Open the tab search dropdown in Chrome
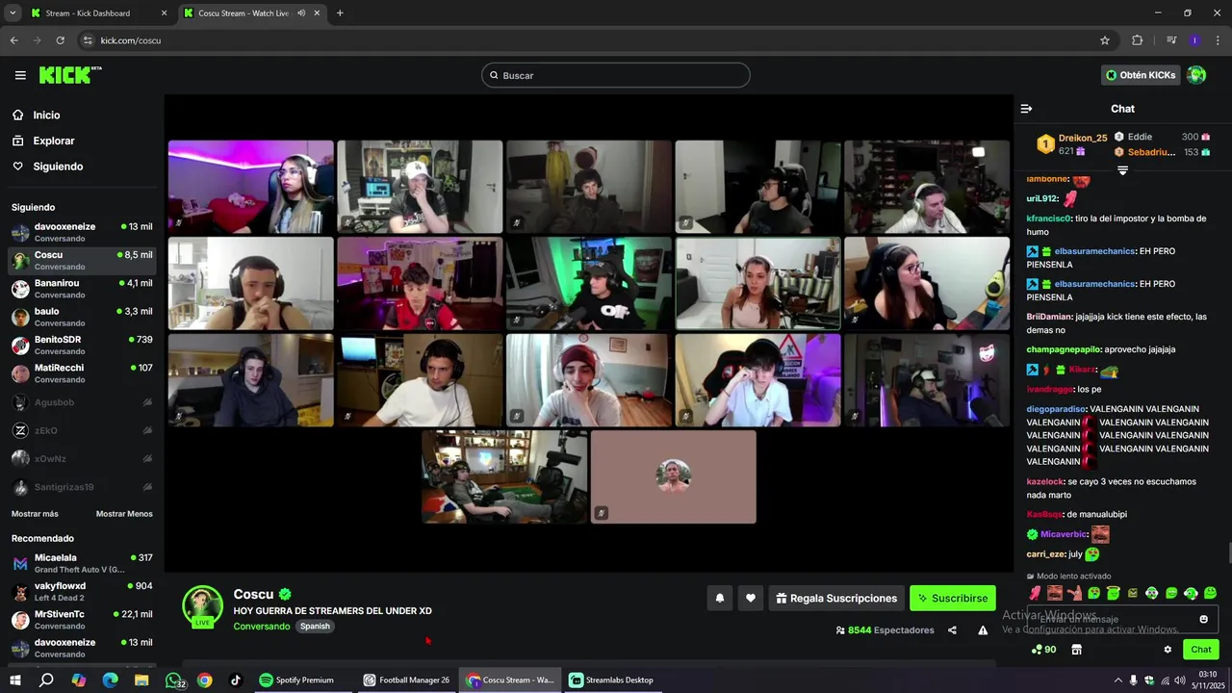1232x693 pixels. (x=13, y=13)
